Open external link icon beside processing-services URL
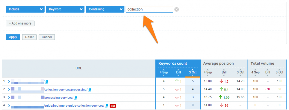The height and width of the screenshot is (110, 289). (75, 98)
